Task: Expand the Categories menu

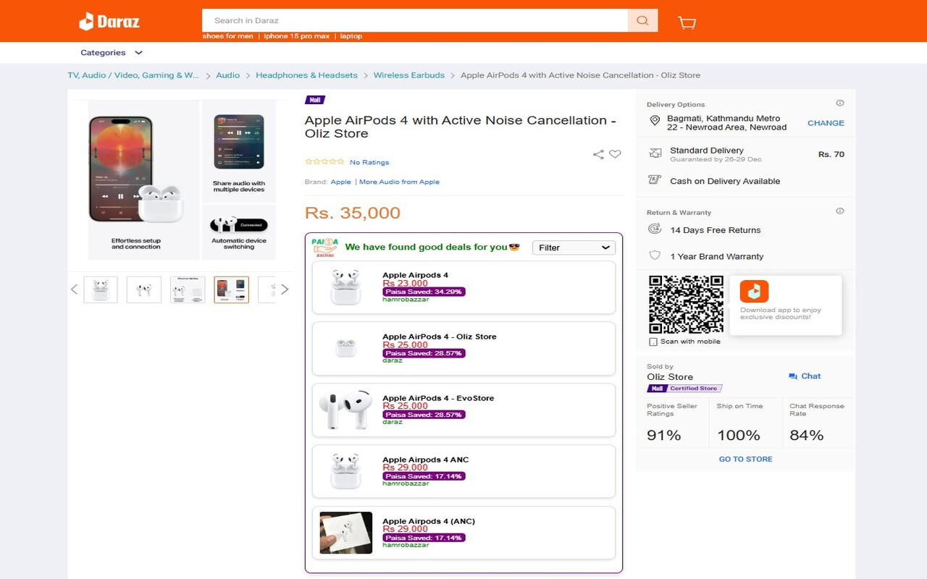Action: 112,53
